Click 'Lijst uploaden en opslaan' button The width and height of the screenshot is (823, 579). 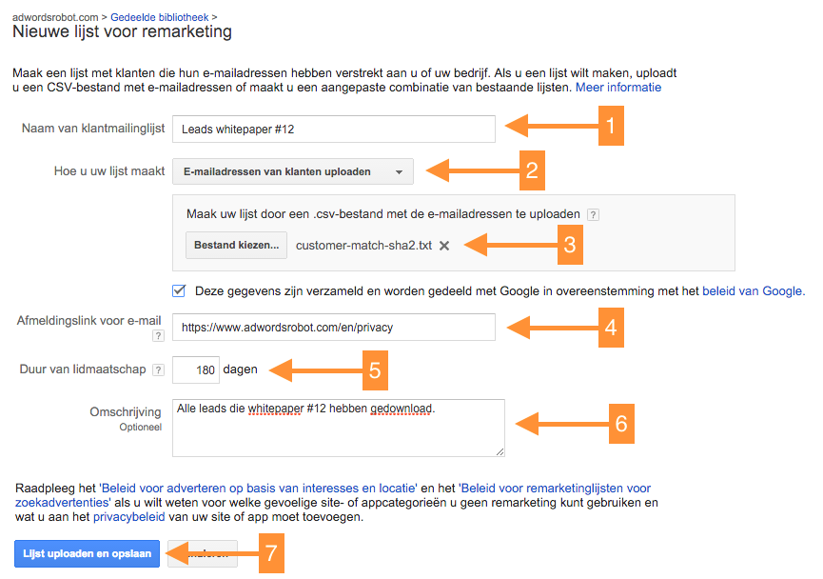(x=87, y=554)
